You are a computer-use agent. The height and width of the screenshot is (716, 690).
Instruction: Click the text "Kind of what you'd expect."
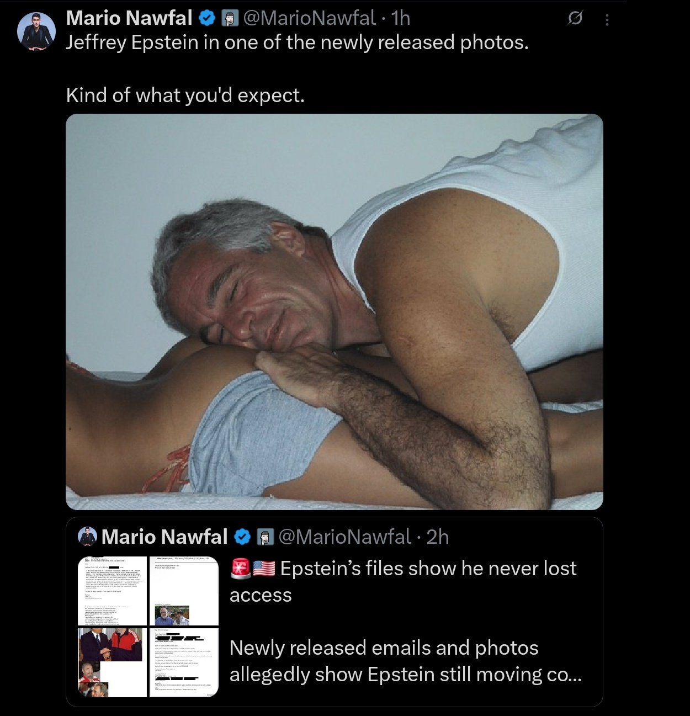click(185, 96)
